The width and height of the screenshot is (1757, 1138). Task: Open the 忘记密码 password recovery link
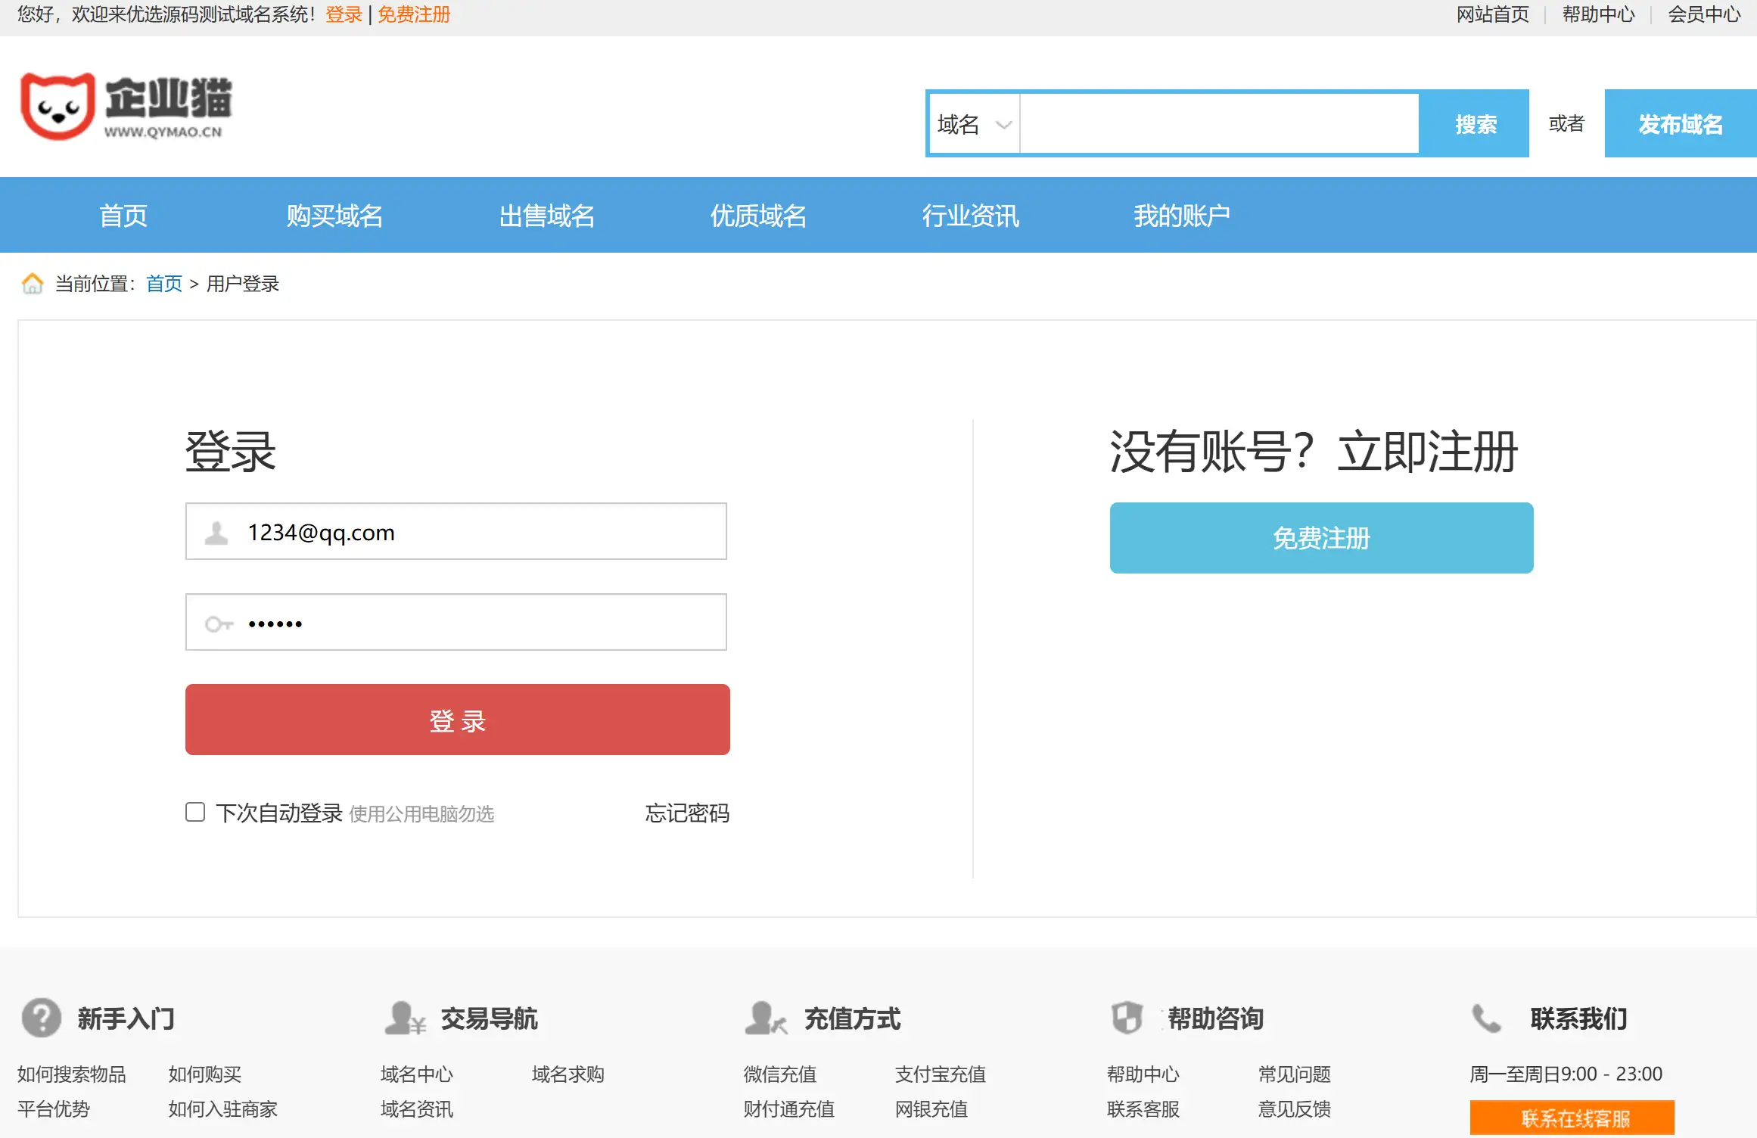tap(686, 813)
